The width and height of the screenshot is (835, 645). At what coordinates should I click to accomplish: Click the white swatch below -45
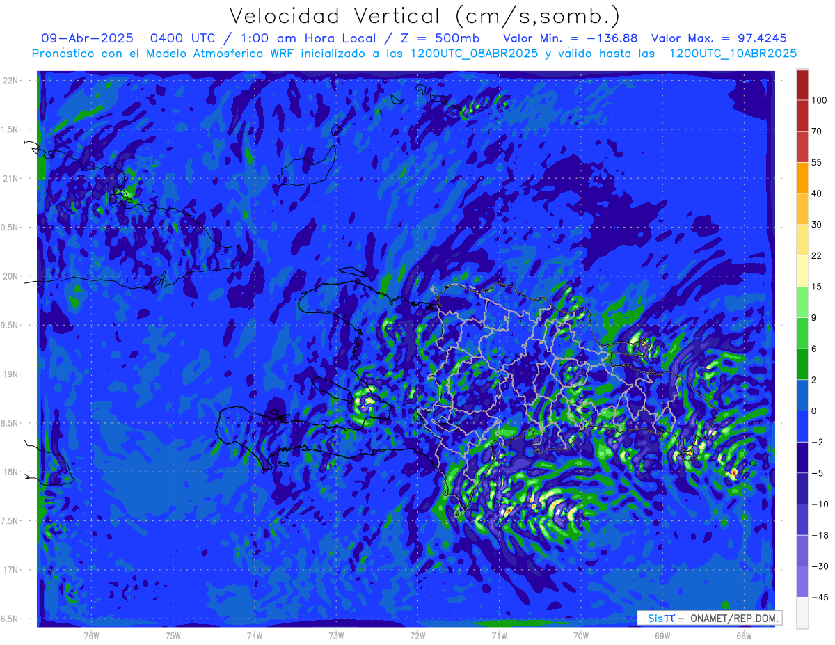(x=802, y=613)
